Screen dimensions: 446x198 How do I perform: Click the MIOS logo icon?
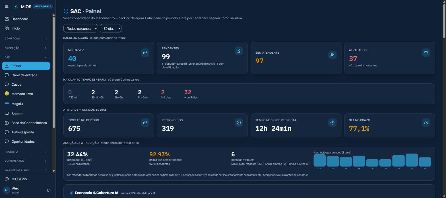click(16, 7)
